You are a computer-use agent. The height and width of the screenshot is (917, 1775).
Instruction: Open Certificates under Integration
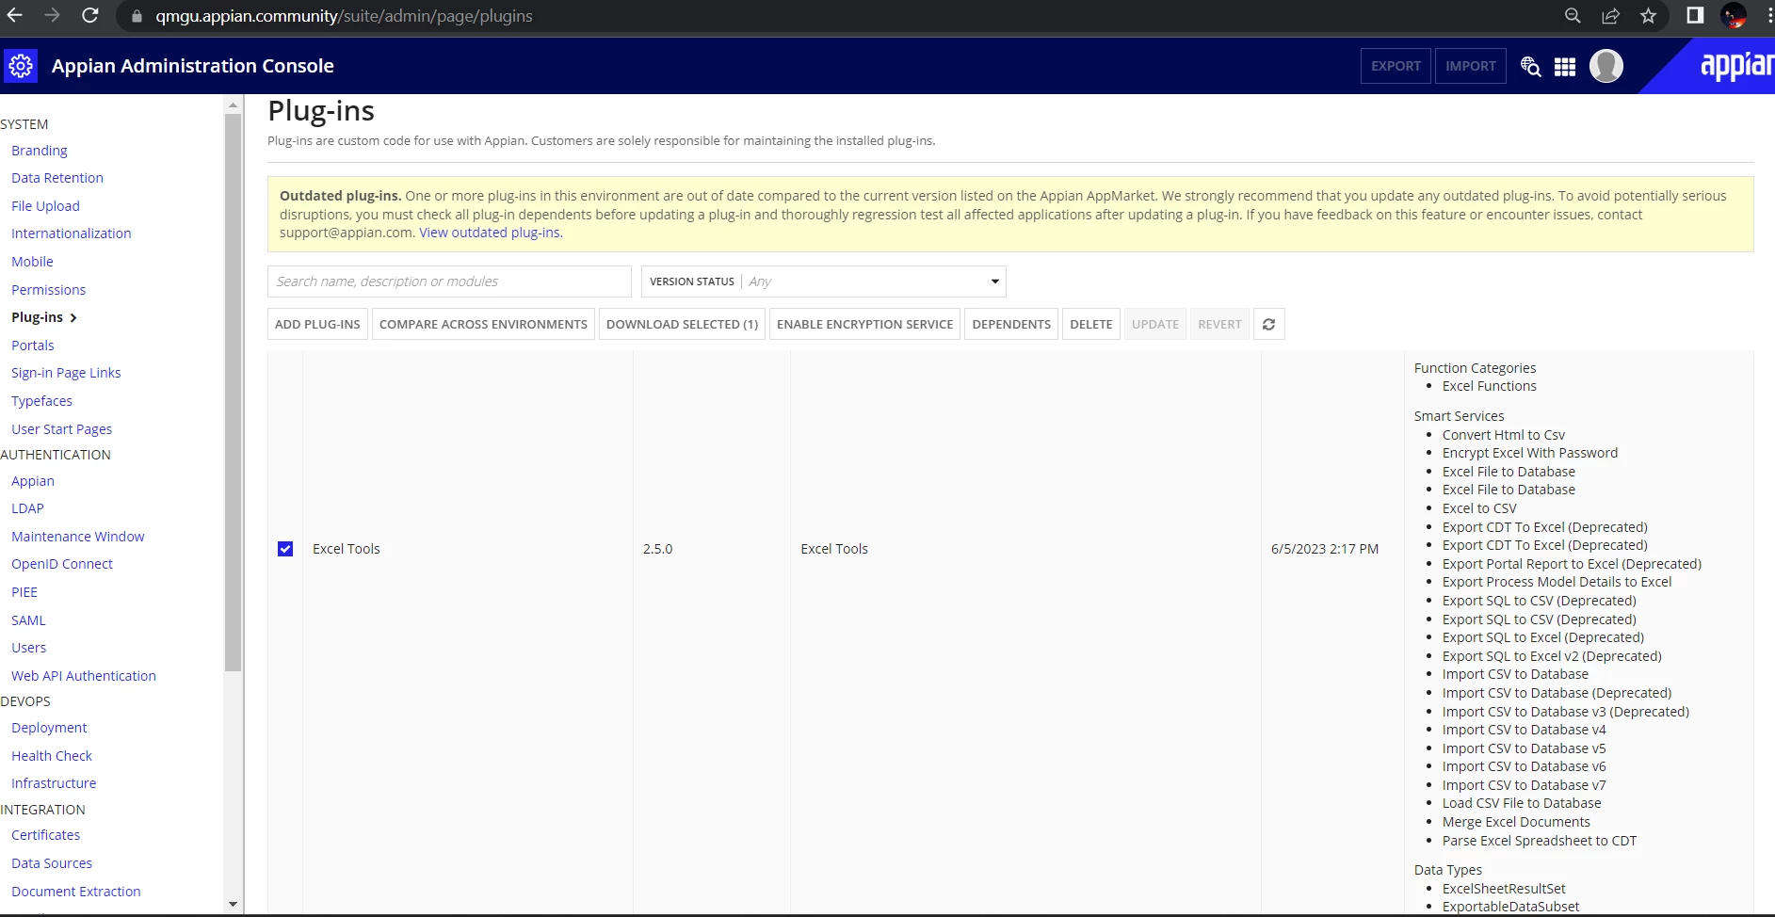coord(45,835)
